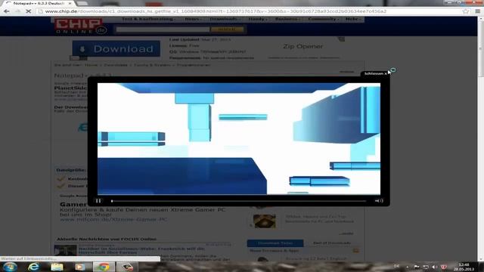This screenshot has height=272, width=484.
Task: Click the Programmieren breadcrumb link
Action: tap(194, 65)
